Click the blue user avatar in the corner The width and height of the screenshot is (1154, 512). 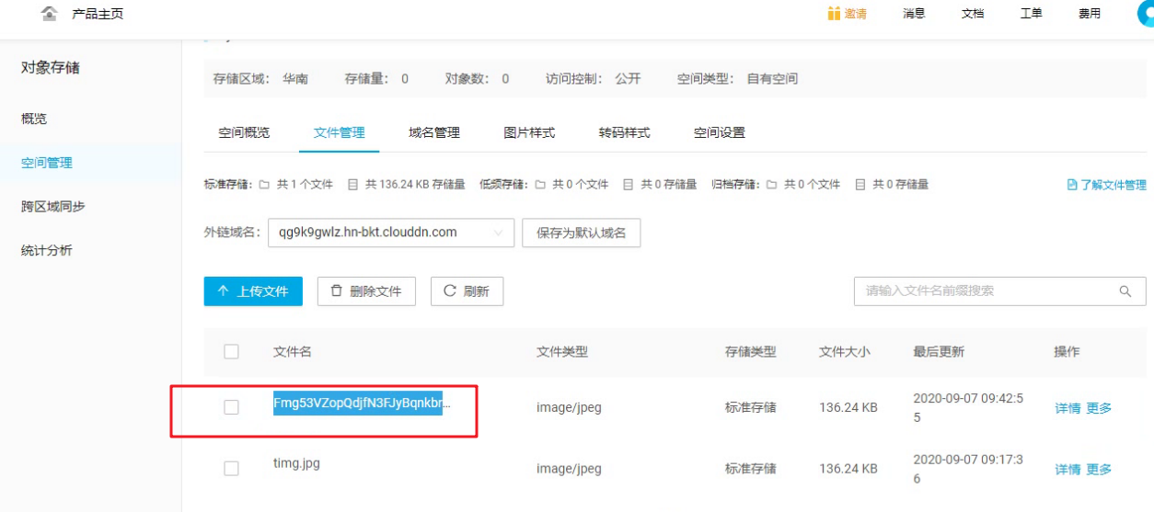pyautogui.click(x=1146, y=13)
